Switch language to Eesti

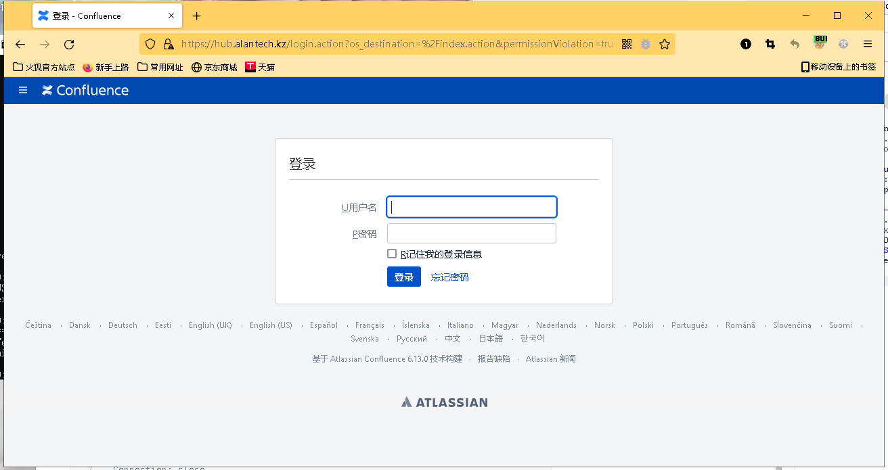click(163, 325)
